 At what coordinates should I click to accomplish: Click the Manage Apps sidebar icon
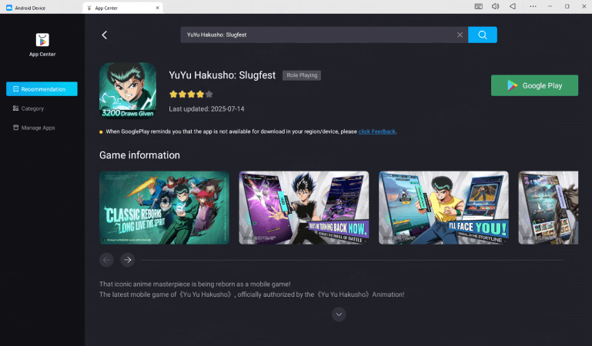pos(15,128)
